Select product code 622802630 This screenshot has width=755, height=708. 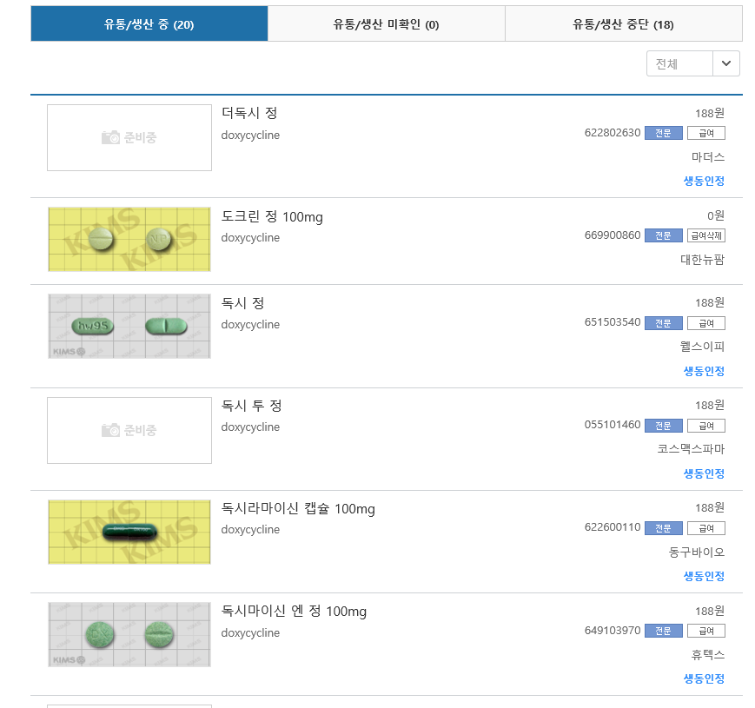(x=613, y=133)
